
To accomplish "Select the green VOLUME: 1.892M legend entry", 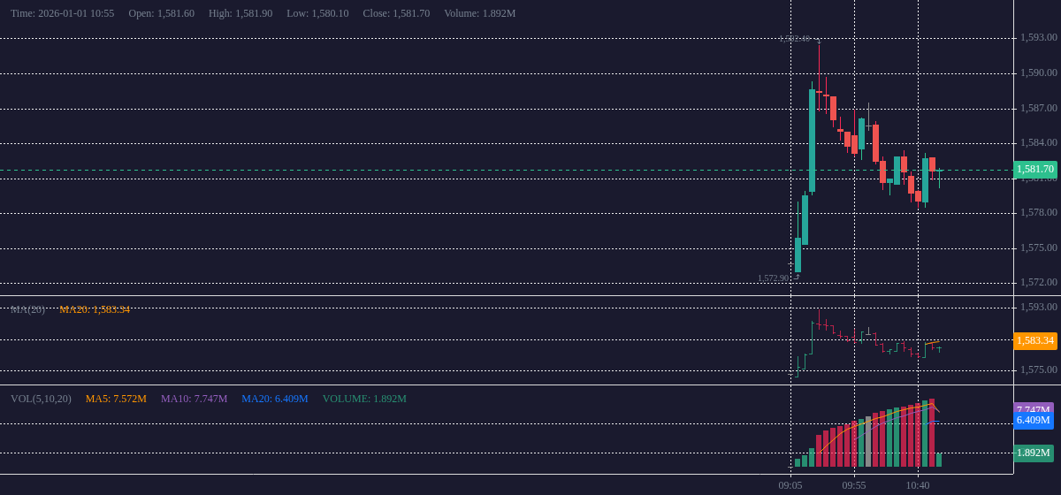I will [x=364, y=399].
